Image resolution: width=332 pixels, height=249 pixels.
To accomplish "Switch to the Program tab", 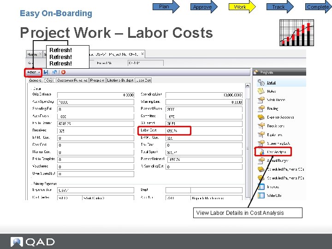I will 97,80.
